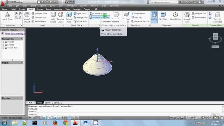Open Firefox from the taskbar

(55, 123)
